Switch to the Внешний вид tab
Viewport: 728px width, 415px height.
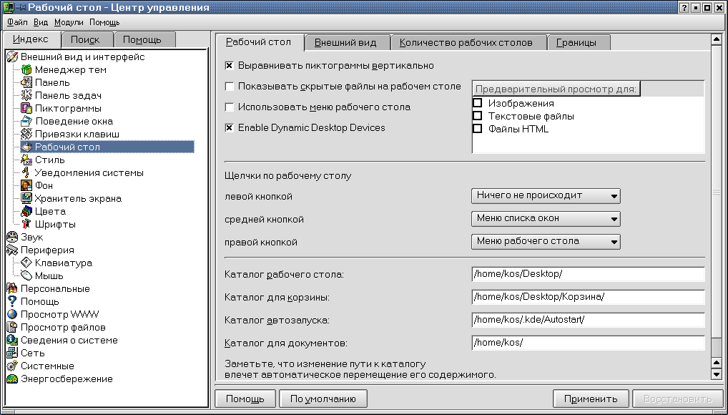347,42
